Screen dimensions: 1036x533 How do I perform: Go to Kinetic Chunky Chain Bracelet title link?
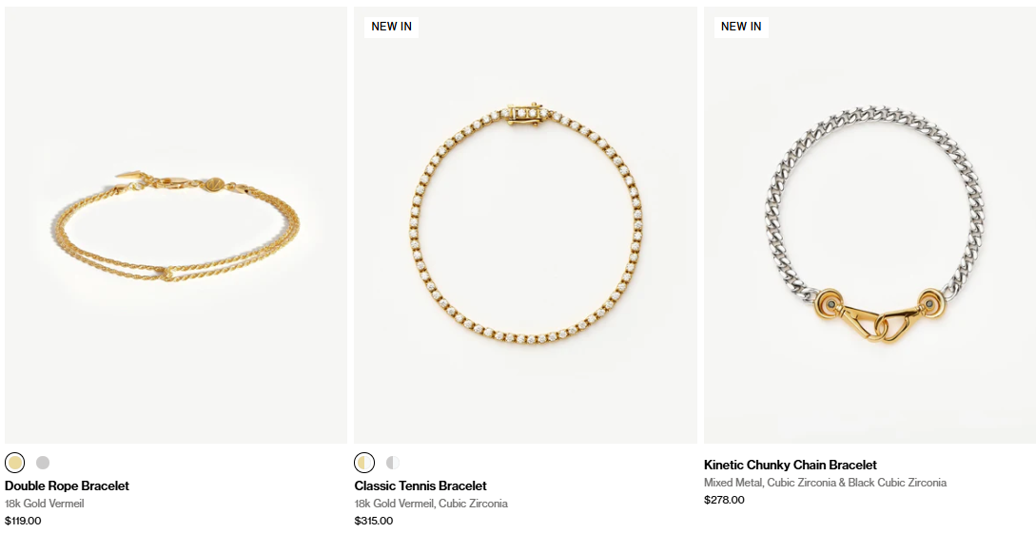point(791,465)
